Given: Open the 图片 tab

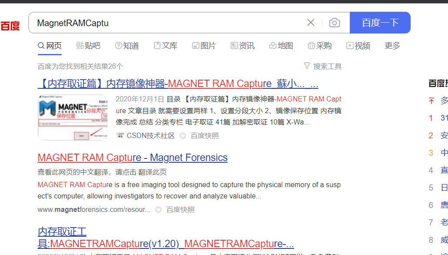Looking at the screenshot, I should [204, 46].
